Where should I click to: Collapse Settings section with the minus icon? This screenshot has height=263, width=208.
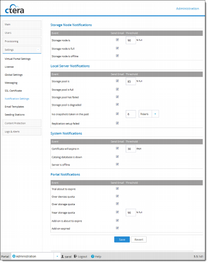point(38,50)
